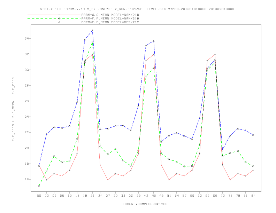Click x-axis tick label 30

[x=115, y=196]
